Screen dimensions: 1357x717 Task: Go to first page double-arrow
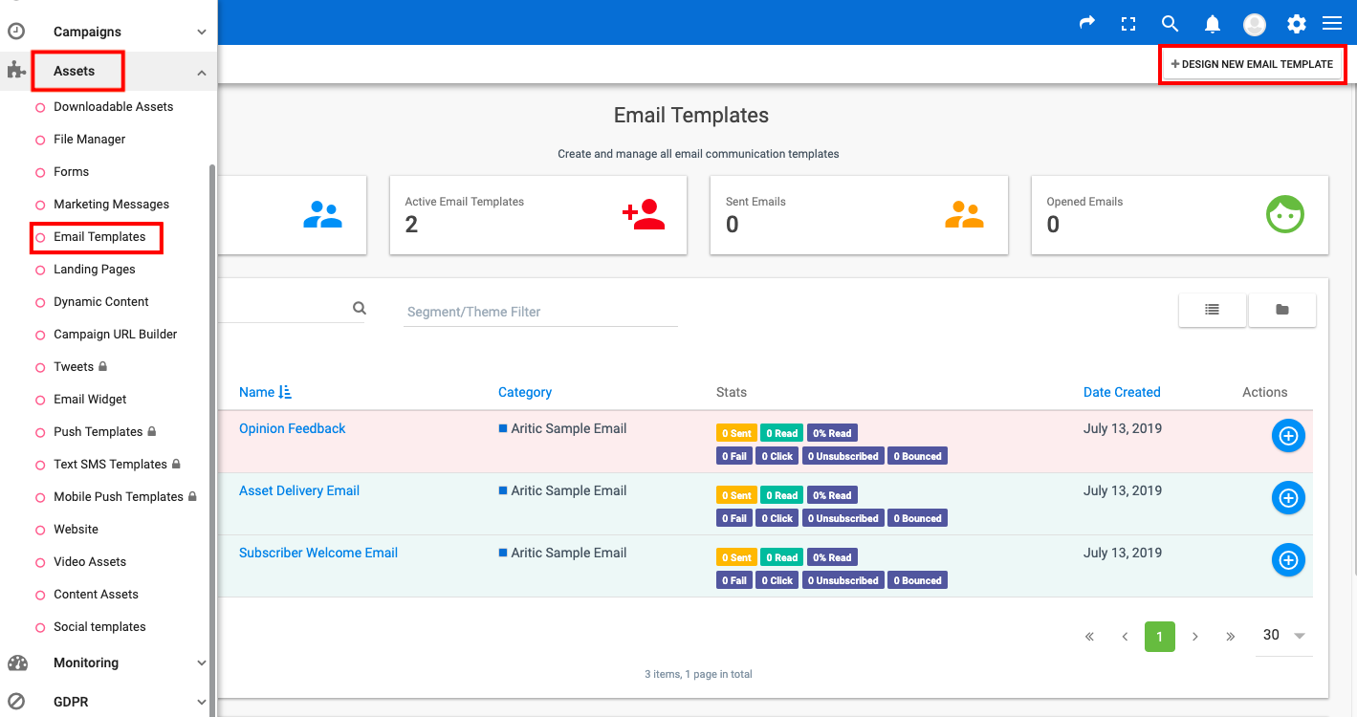point(1089,637)
